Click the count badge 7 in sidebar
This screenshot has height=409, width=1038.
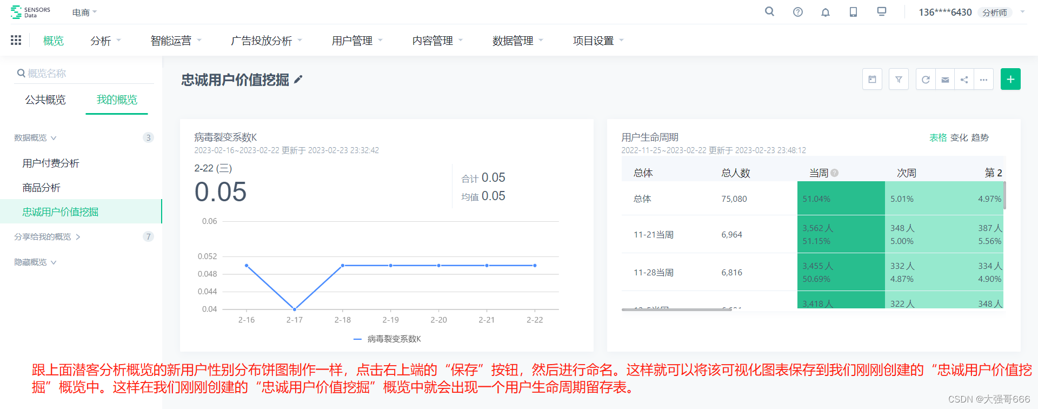148,236
